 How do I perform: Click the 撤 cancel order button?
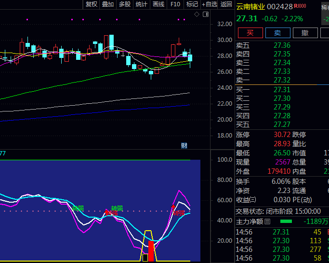pos(304,33)
